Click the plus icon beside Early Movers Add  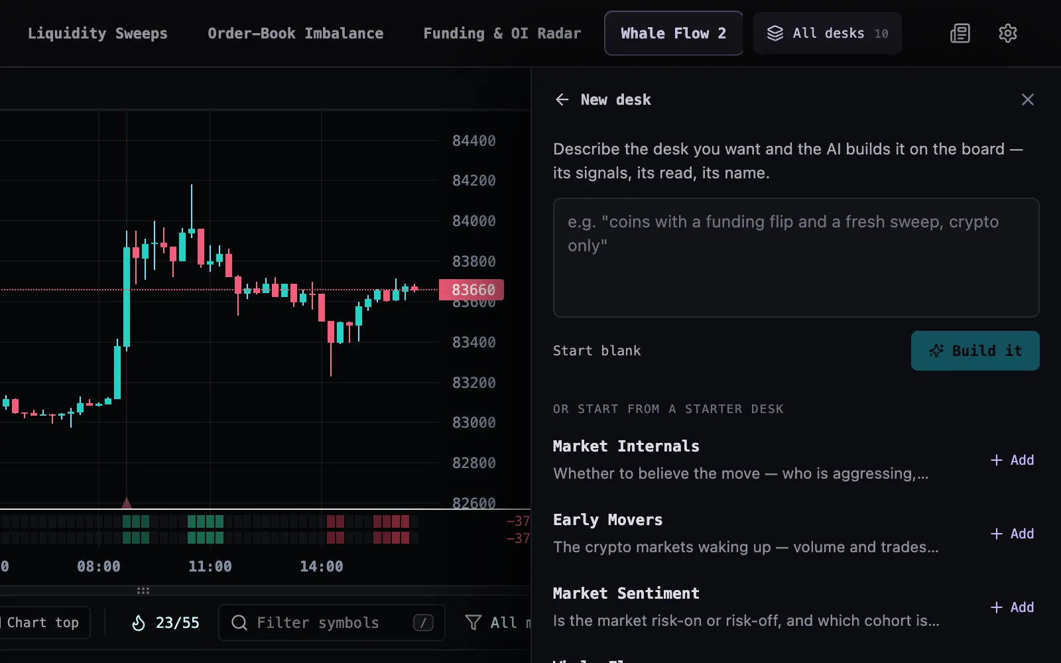click(997, 534)
